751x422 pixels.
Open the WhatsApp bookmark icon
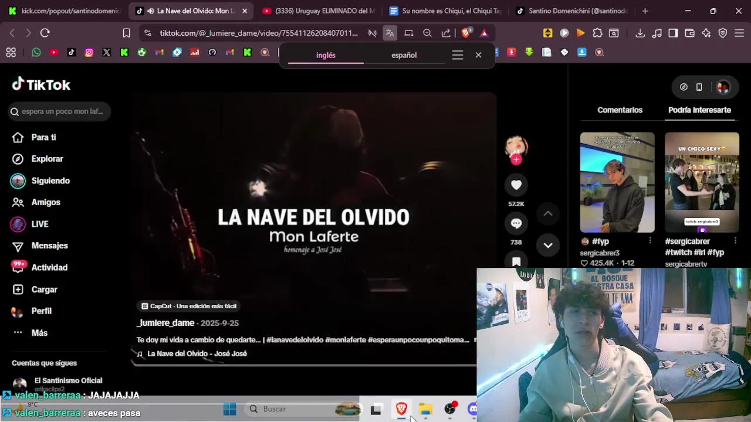(36, 52)
